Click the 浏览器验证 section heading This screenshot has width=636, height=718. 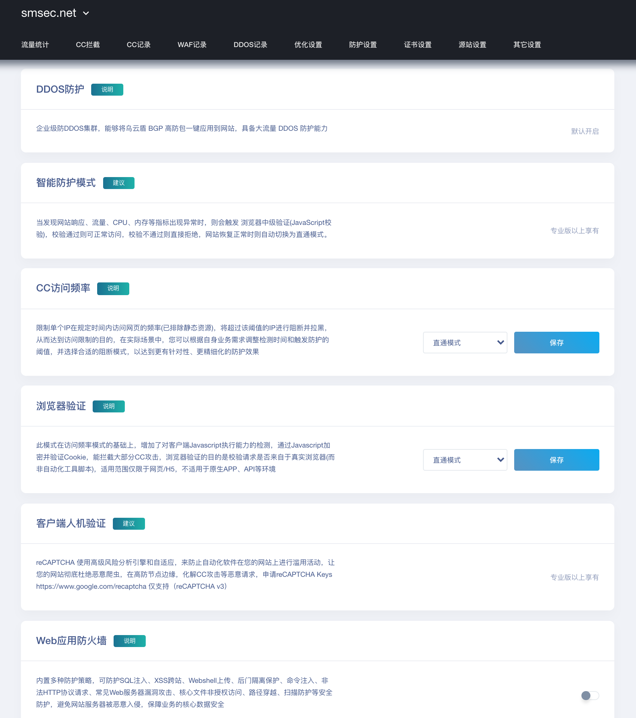click(x=61, y=406)
